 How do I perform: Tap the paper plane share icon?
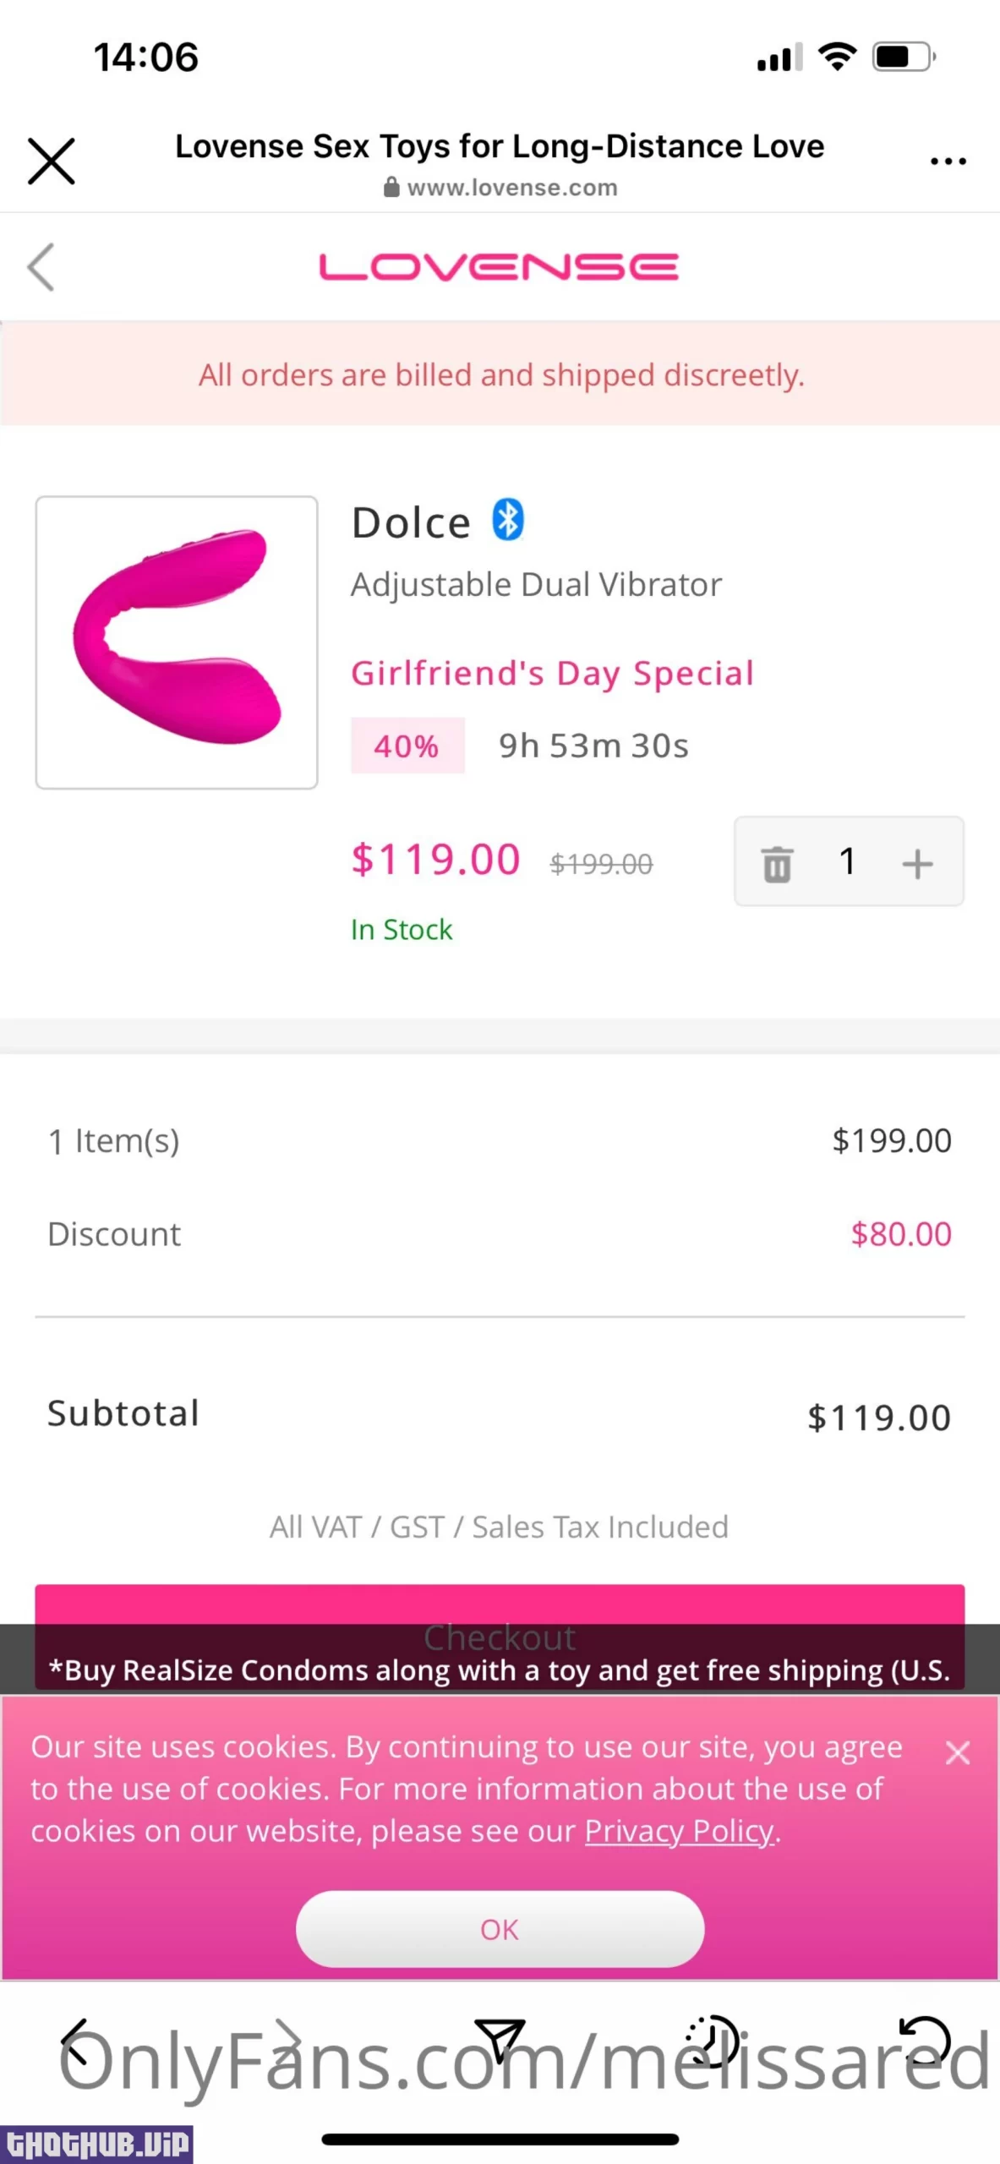click(500, 2041)
